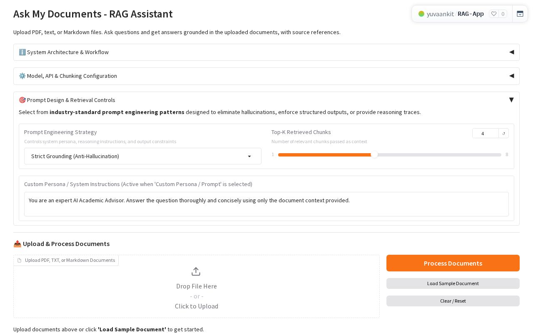Click the 'Ask My Documents - RAG Assistant' title
Image resolution: width=533 pixels, height=333 pixels.
pos(93,14)
